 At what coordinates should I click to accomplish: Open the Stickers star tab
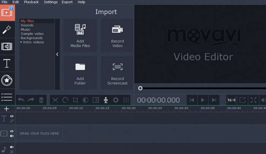(x=7, y=80)
